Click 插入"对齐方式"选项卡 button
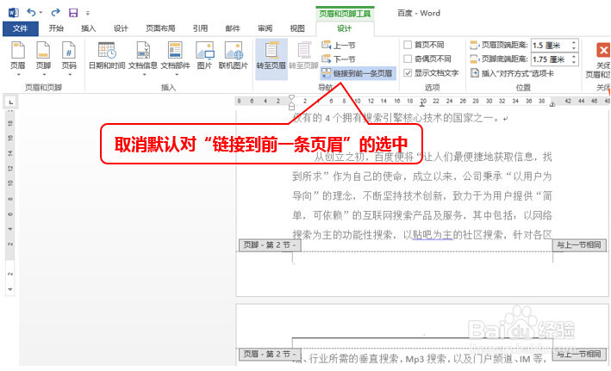Screen dimensions: 611x371 coord(512,73)
